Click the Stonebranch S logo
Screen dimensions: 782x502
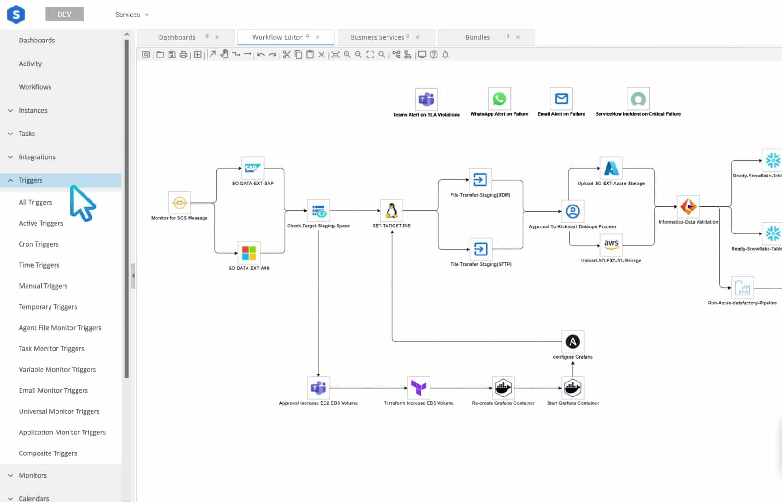click(x=16, y=14)
